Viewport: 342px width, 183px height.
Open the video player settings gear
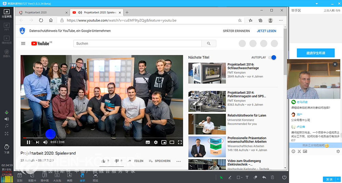(x=156, y=142)
